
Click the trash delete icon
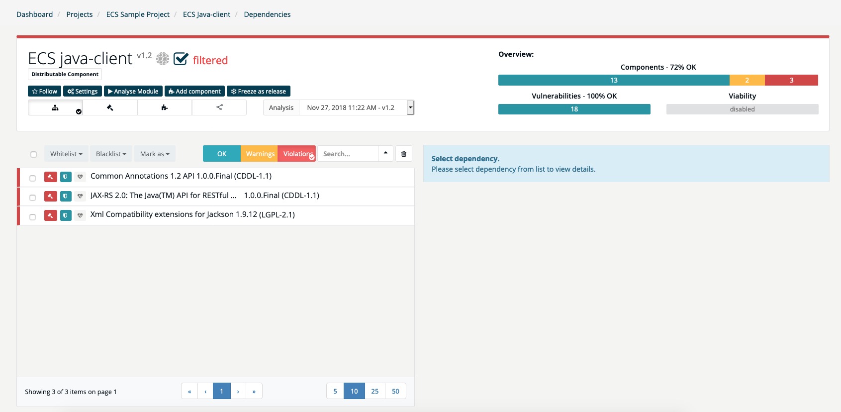click(404, 154)
